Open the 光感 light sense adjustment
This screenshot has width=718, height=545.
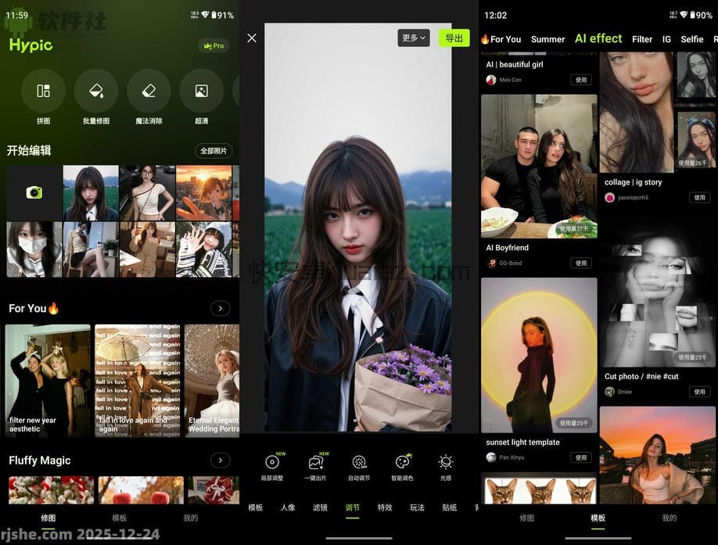point(445,464)
